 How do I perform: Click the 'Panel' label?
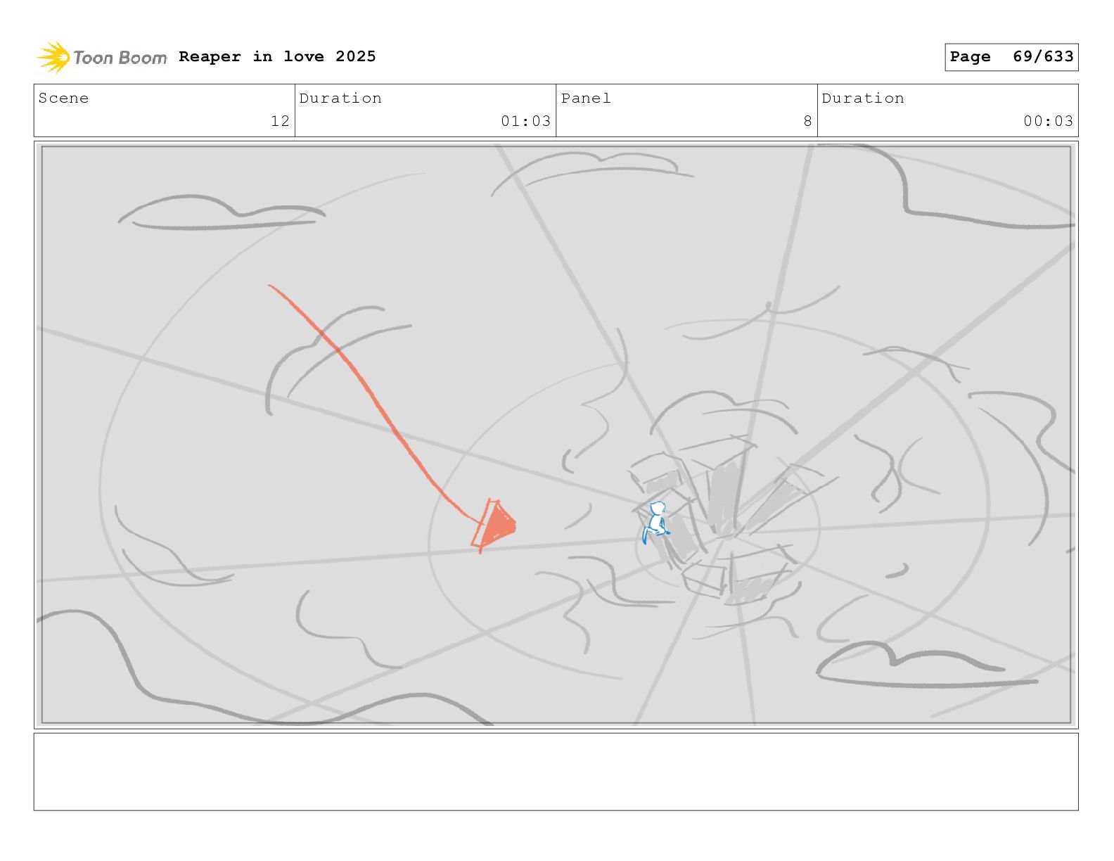(586, 98)
